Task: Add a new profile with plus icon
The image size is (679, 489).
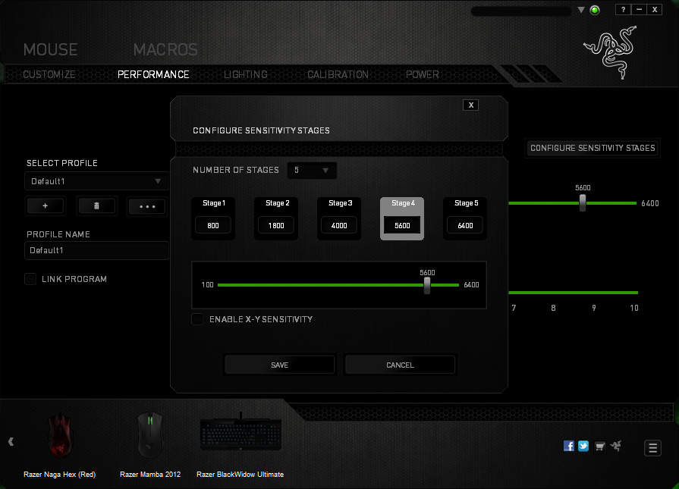Action: pos(46,205)
